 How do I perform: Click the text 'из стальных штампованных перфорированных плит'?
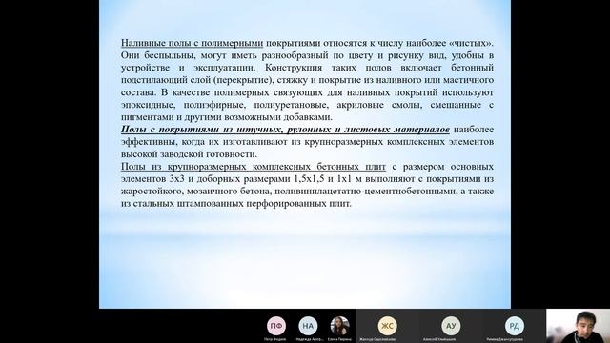[235, 203]
